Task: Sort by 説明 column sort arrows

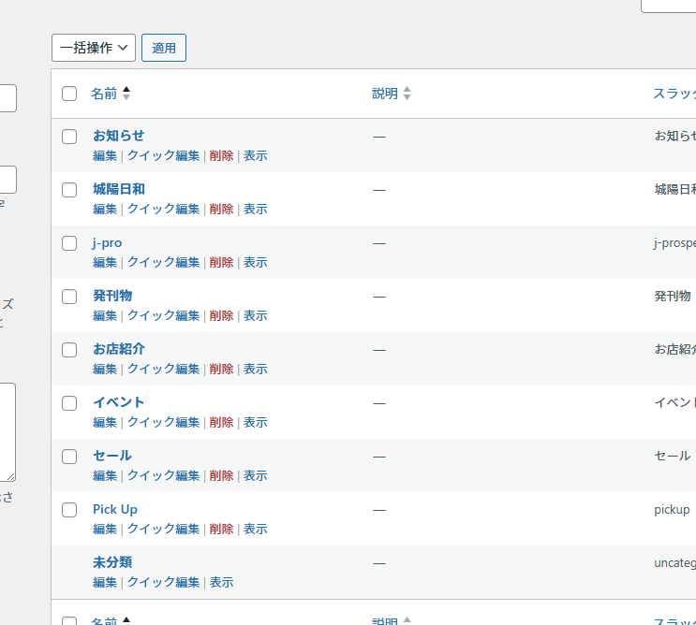Action: point(407,94)
